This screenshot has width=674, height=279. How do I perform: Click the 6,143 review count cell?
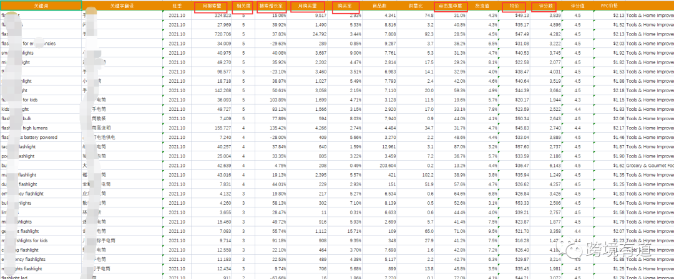[x=545, y=166]
